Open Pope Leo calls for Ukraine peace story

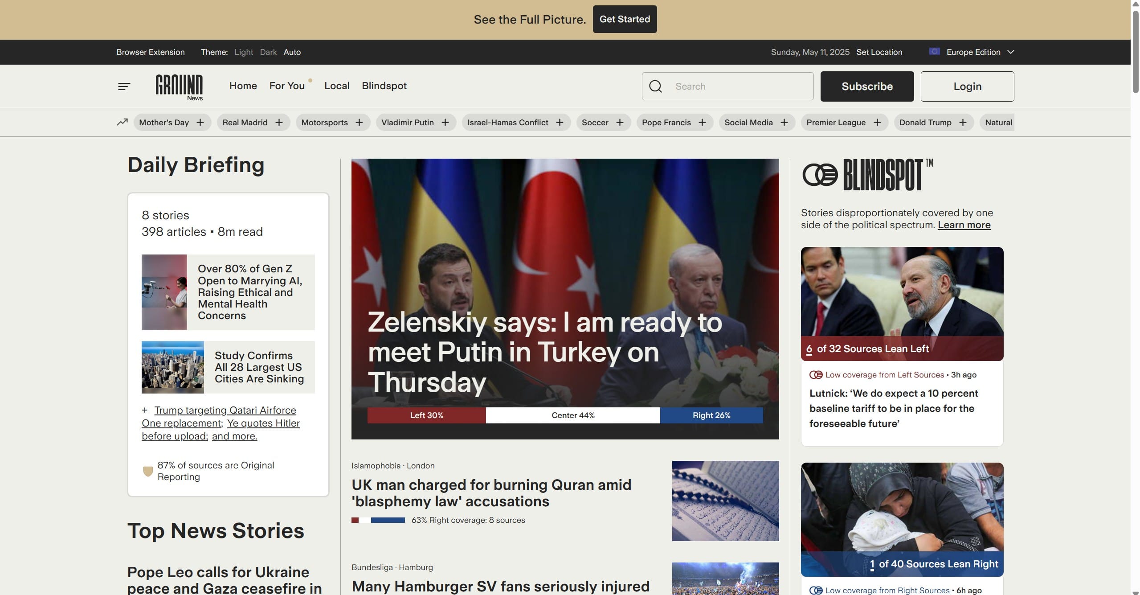(225, 580)
